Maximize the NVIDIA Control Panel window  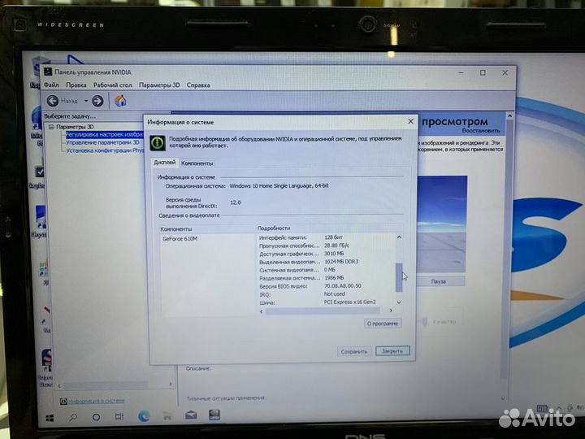pos(483,72)
